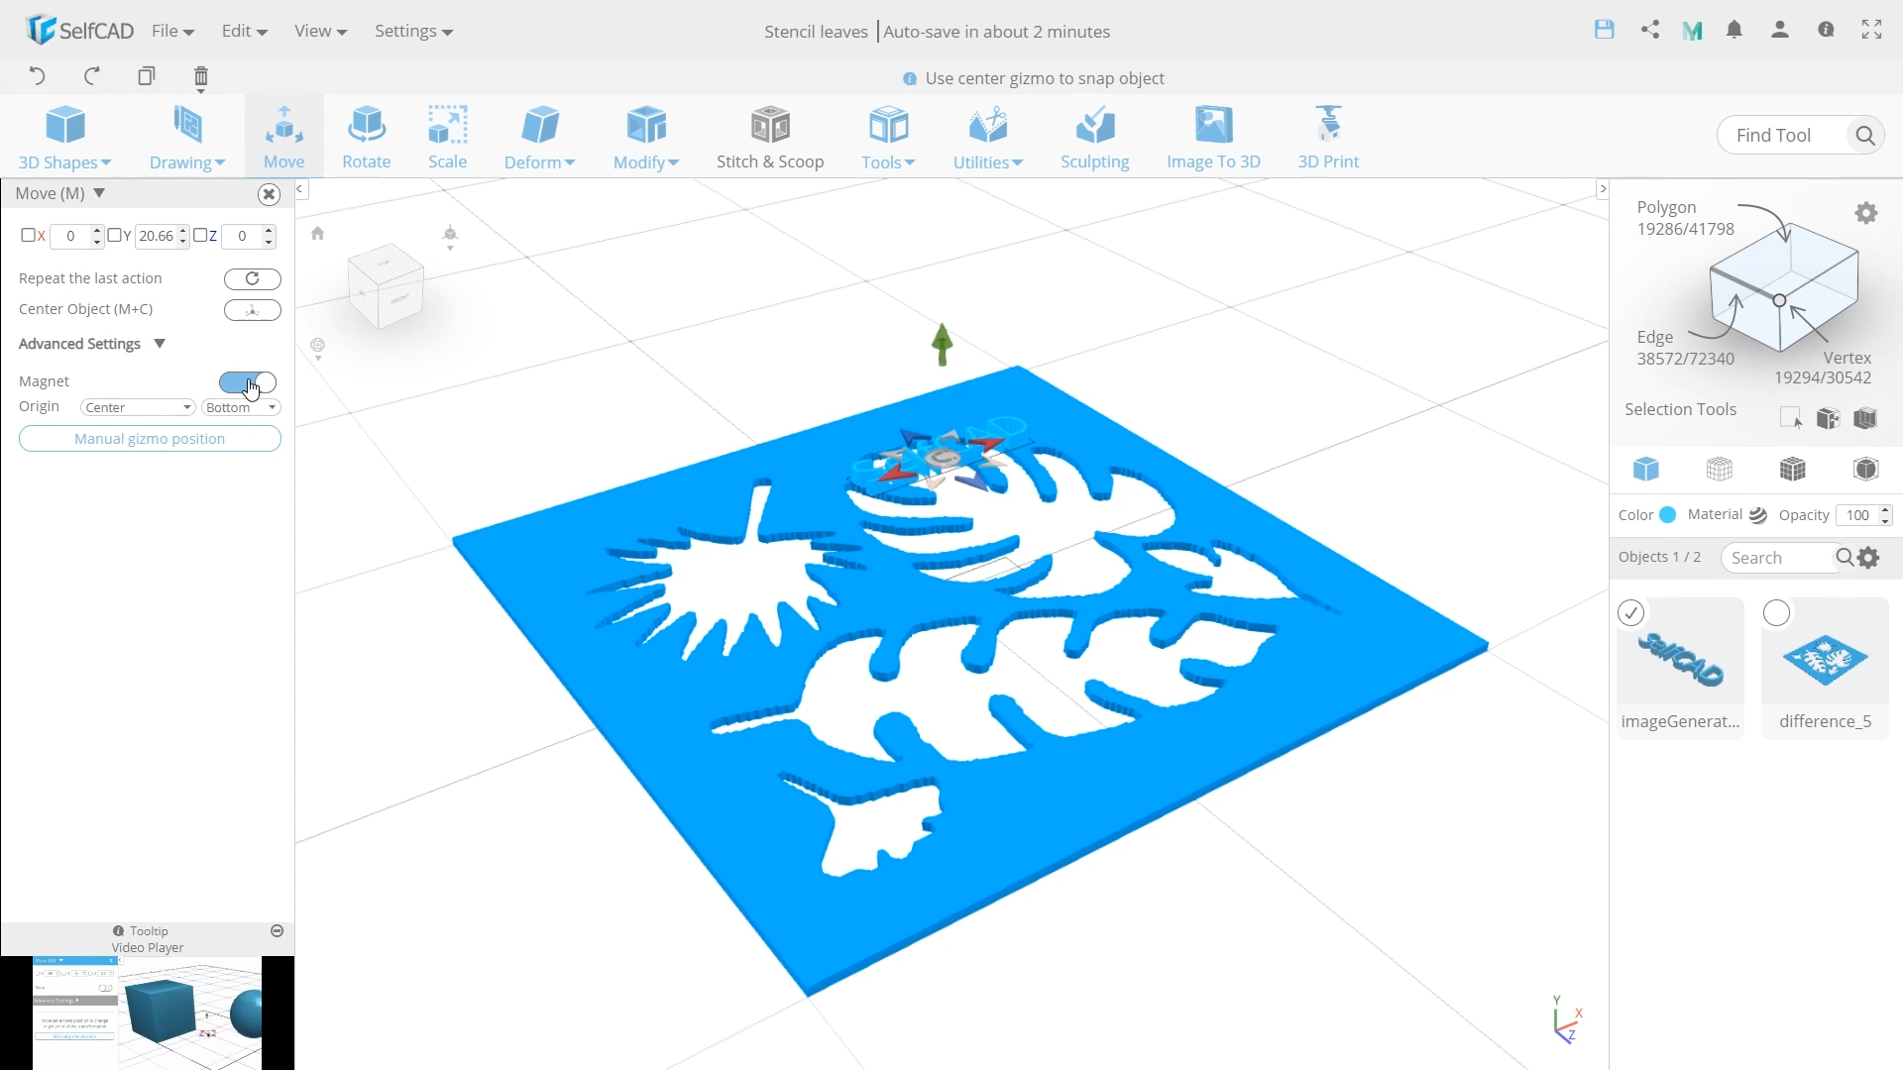The width and height of the screenshot is (1903, 1070).
Task: Select the Move tool
Action: tap(284, 138)
